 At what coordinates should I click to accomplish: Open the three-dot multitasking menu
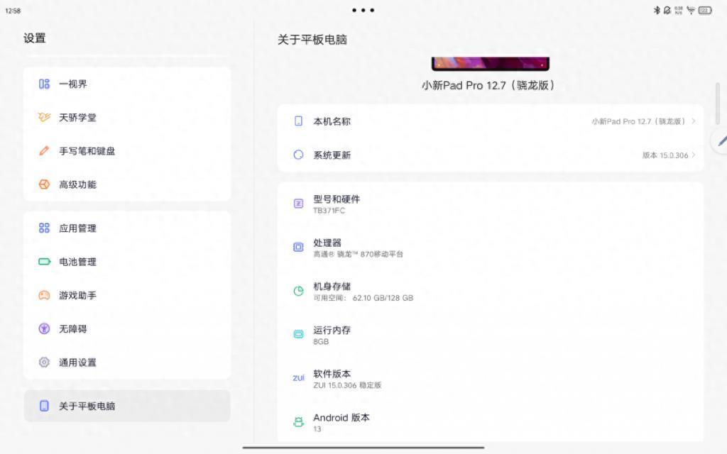pos(363,10)
